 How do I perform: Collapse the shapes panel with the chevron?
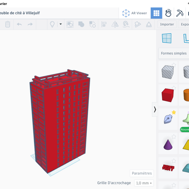tap(155, 110)
